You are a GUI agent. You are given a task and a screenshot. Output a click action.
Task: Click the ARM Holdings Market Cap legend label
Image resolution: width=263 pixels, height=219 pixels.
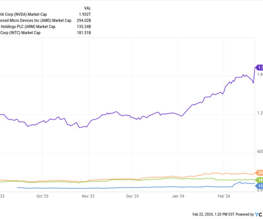click(x=28, y=27)
